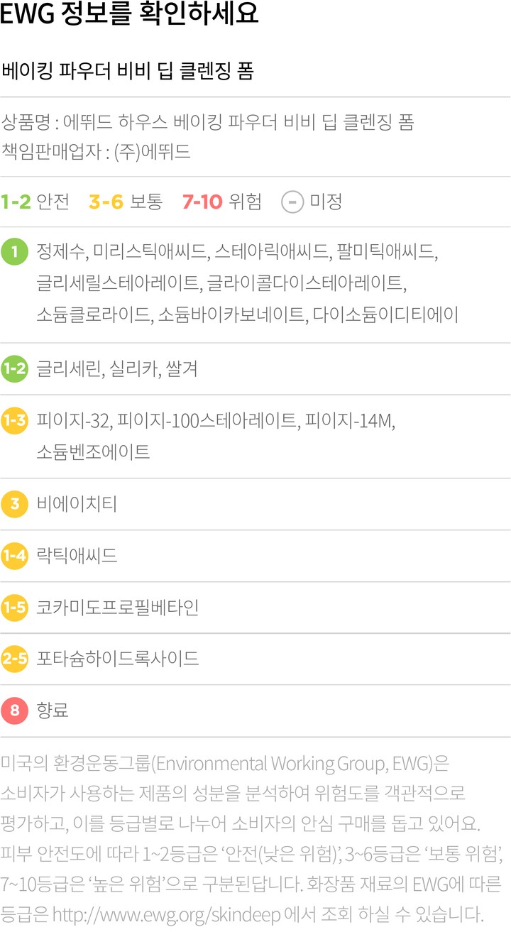Click the 베이킹 파우더 비비 딥 클렌징 폼 title
511x932 pixels.
pos(128,72)
